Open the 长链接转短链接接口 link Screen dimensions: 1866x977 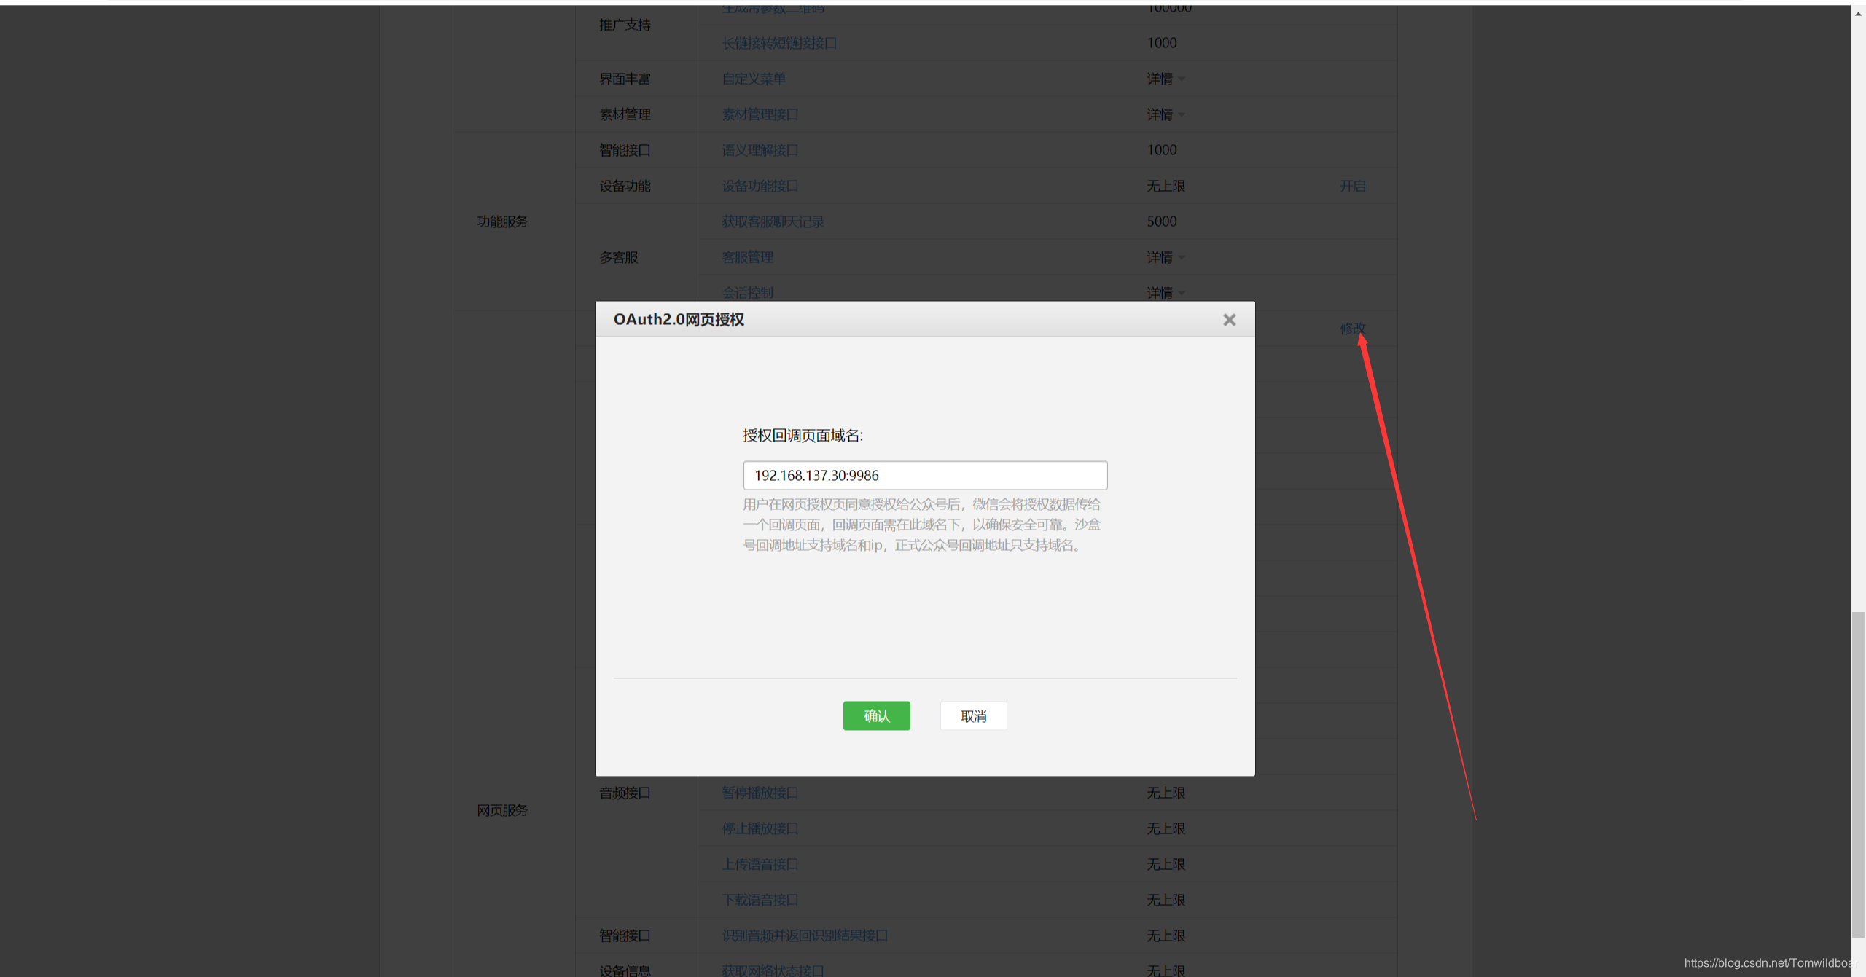(x=779, y=43)
